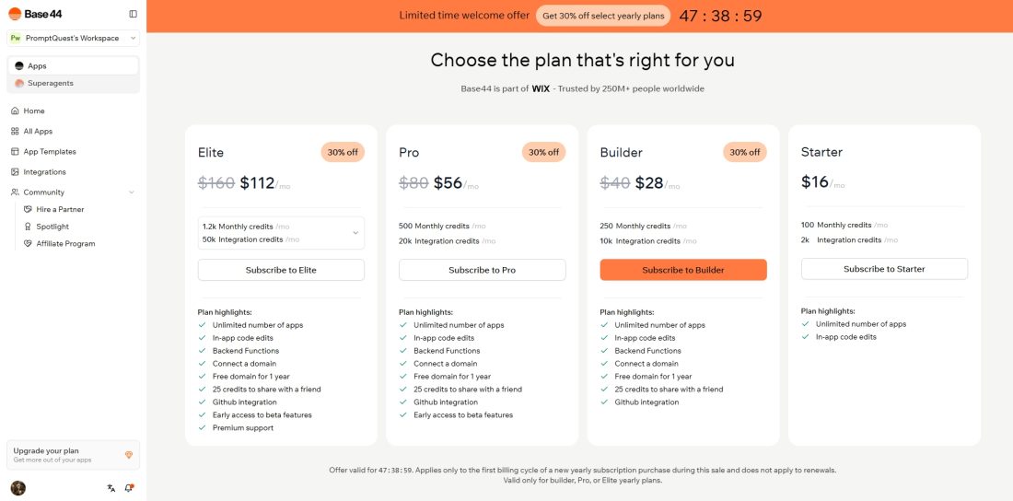Click the All Apps grid icon
This screenshot has width=1013, height=501.
15,131
